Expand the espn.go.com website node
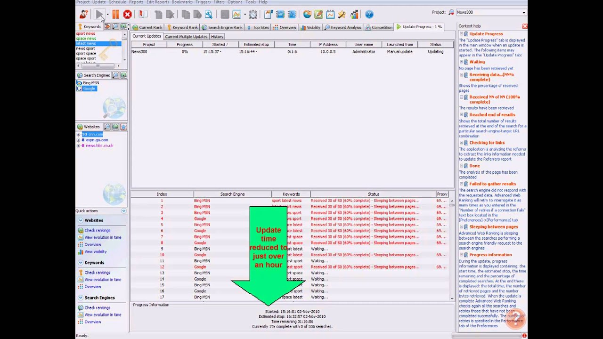 (78, 140)
